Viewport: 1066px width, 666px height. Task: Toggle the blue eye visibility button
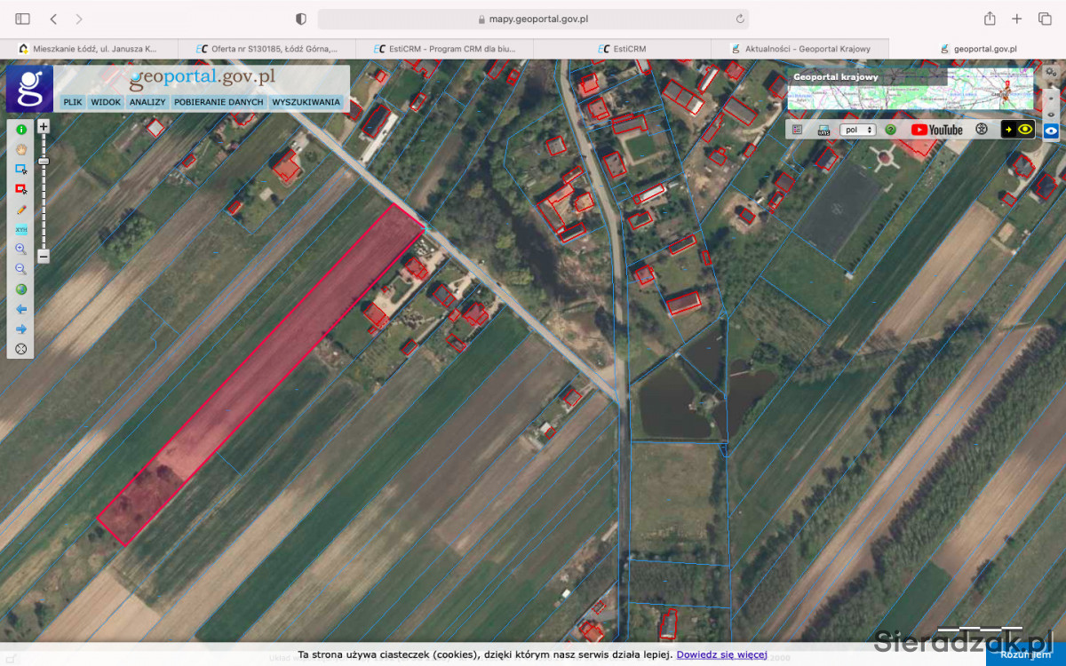[1051, 131]
